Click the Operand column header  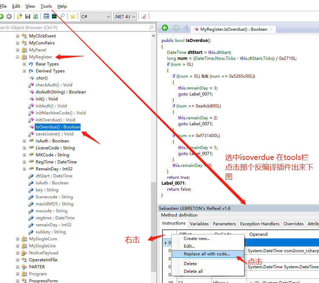tap(283, 234)
